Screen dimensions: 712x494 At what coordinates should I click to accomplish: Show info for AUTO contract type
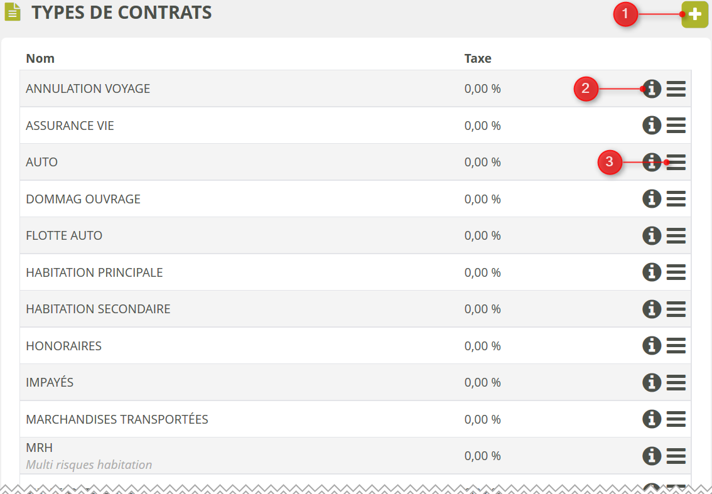[x=652, y=162]
